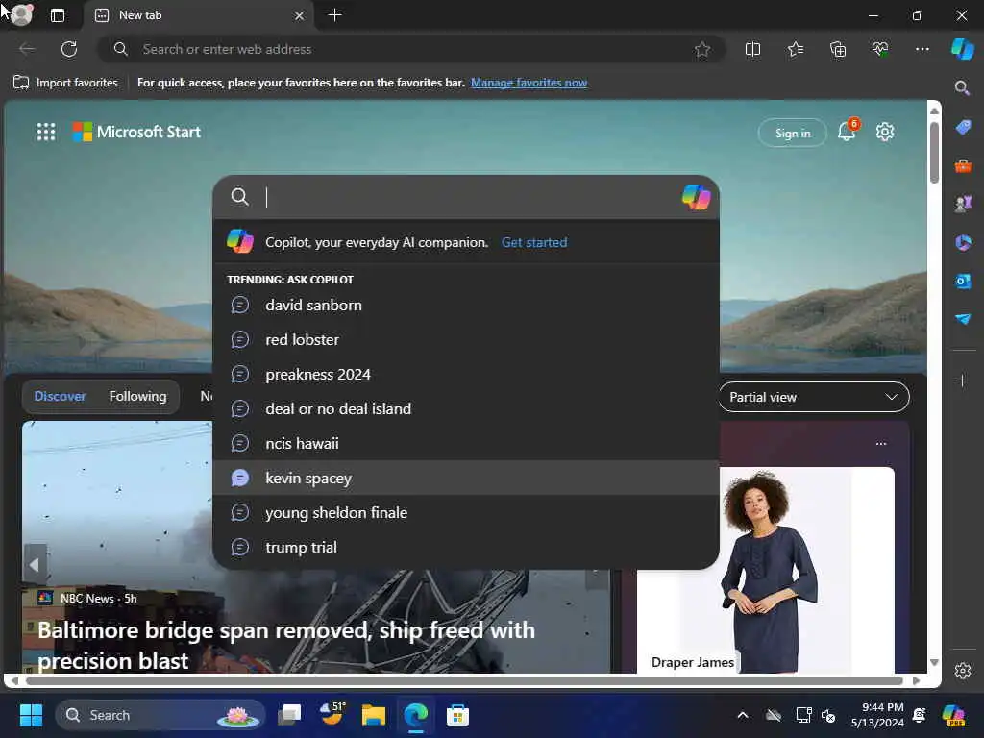Open a new tab with plus button

(335, 15)
